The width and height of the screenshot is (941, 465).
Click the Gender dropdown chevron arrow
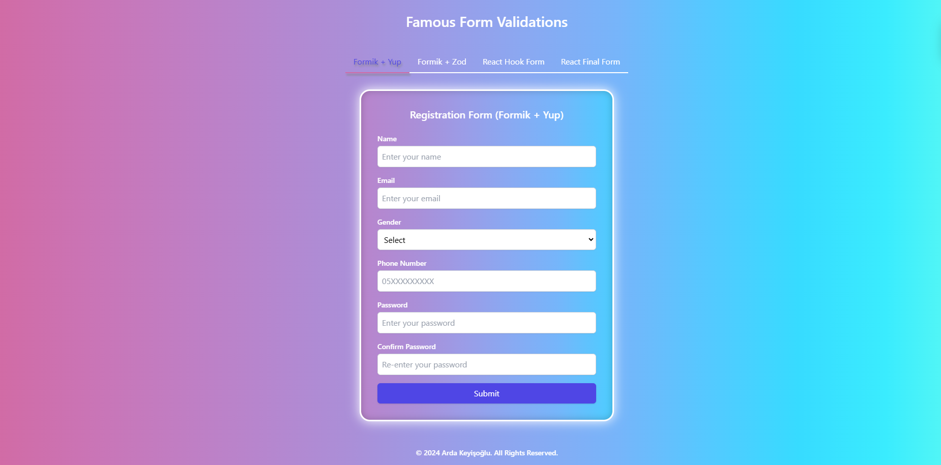pos(591,240)
